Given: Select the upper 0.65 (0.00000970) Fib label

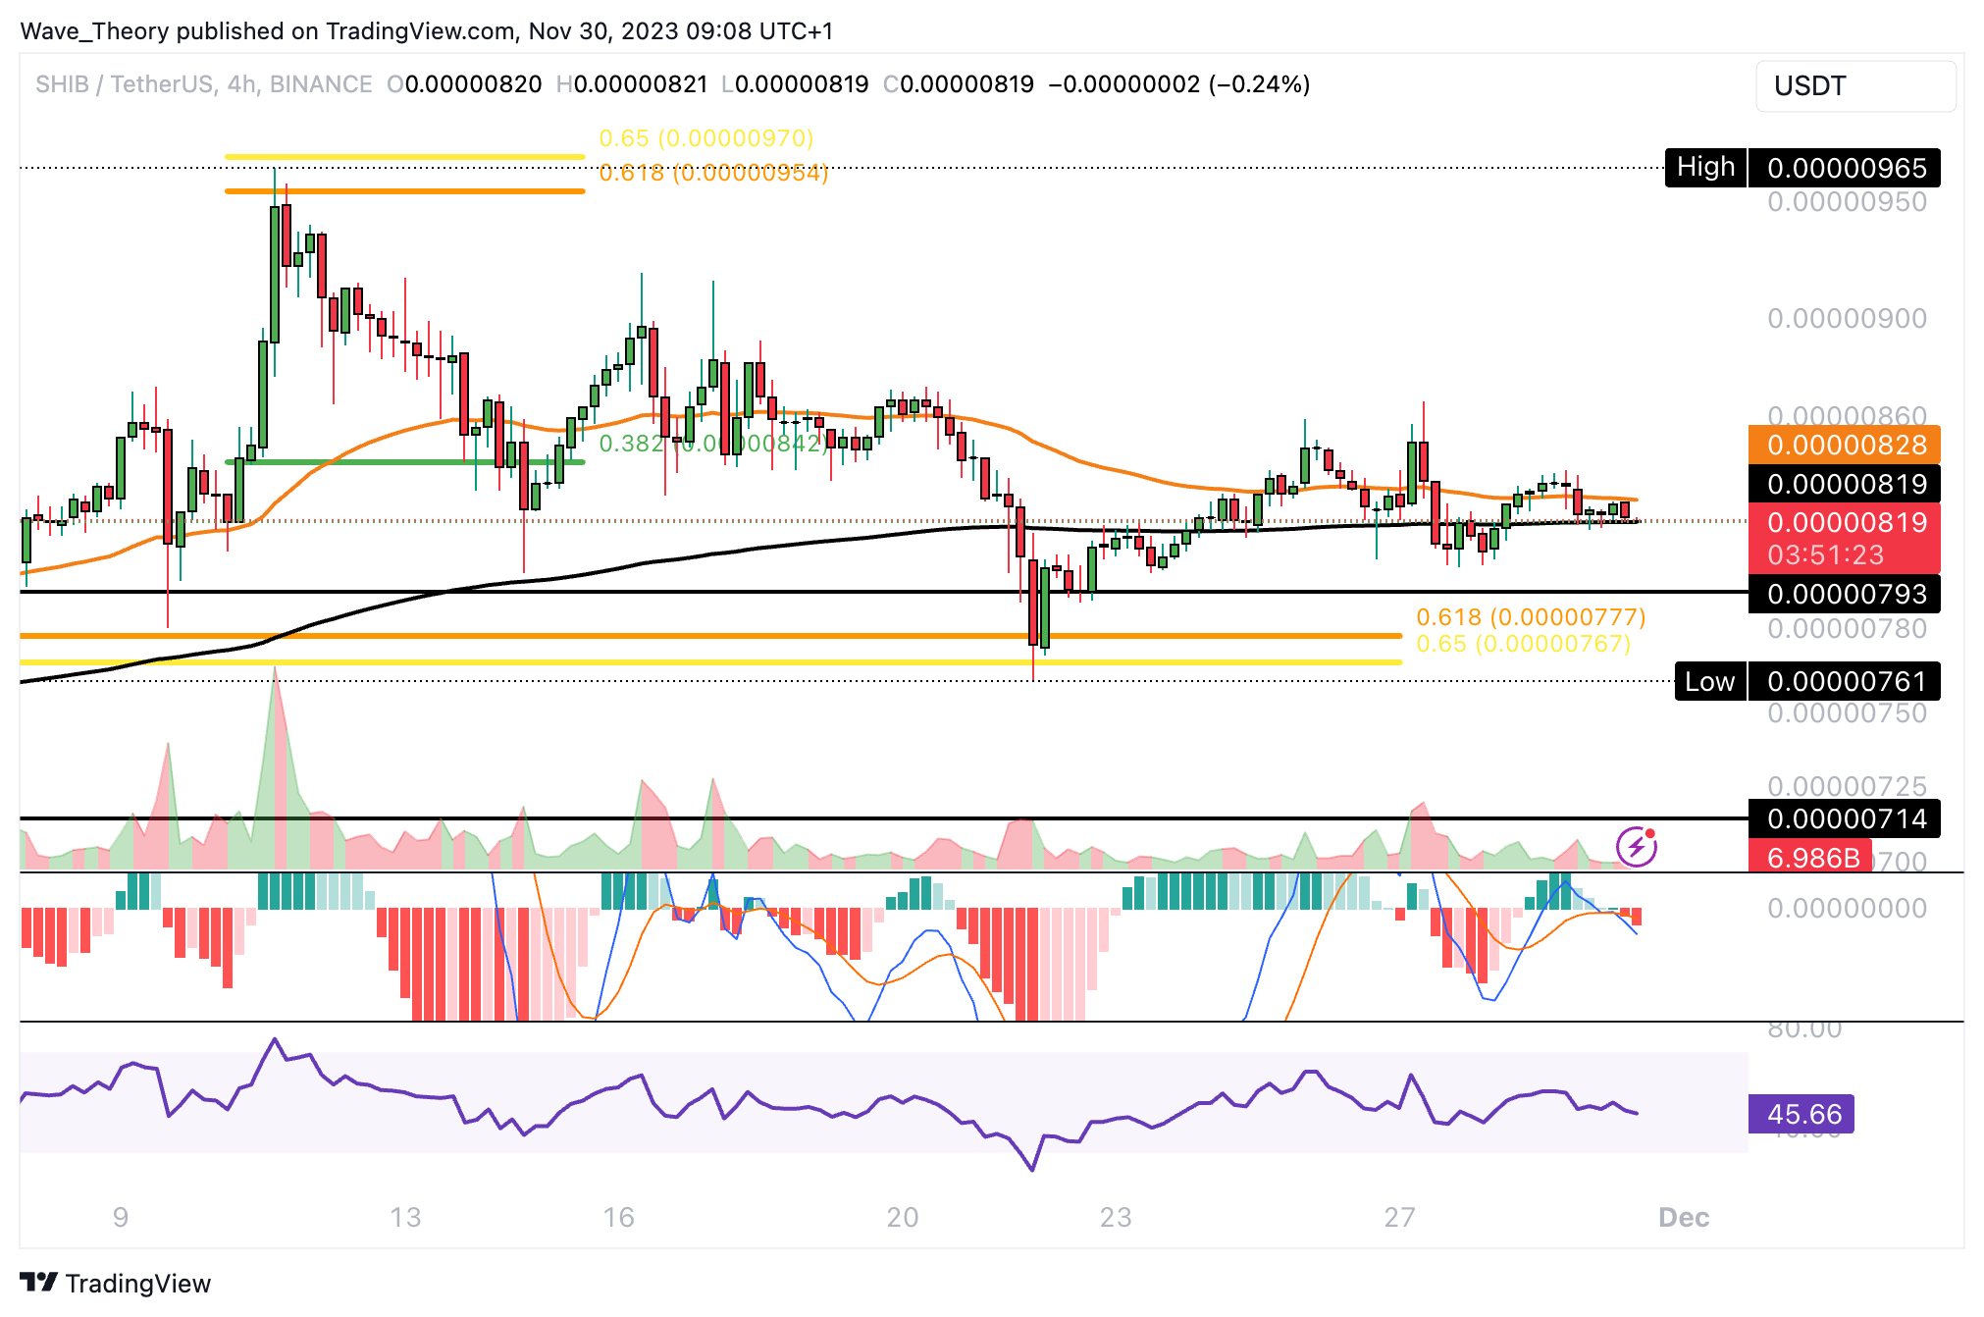Looking at the screenshot, I should [x=705, y=138].
